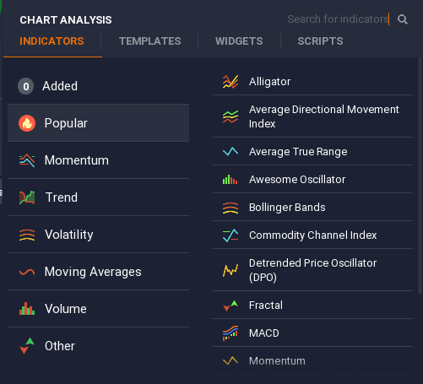This screenshot has height=384, width=423.
Task: Click the indicator list scrollbar
Action: point(420,176)
